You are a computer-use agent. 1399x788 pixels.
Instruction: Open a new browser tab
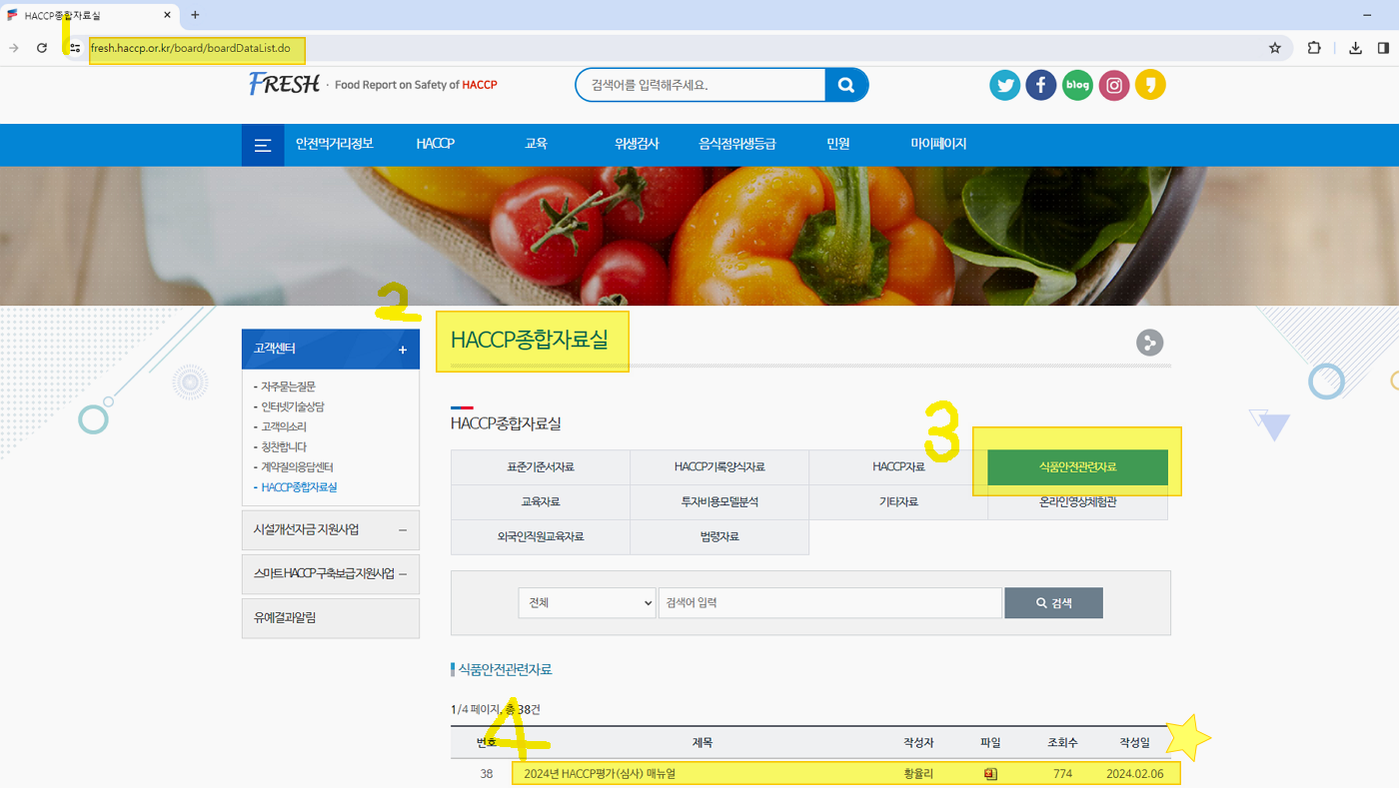(195, 15)
